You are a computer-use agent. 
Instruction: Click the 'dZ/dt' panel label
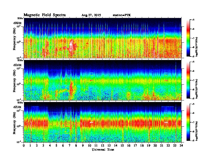(x=17, y=107)
